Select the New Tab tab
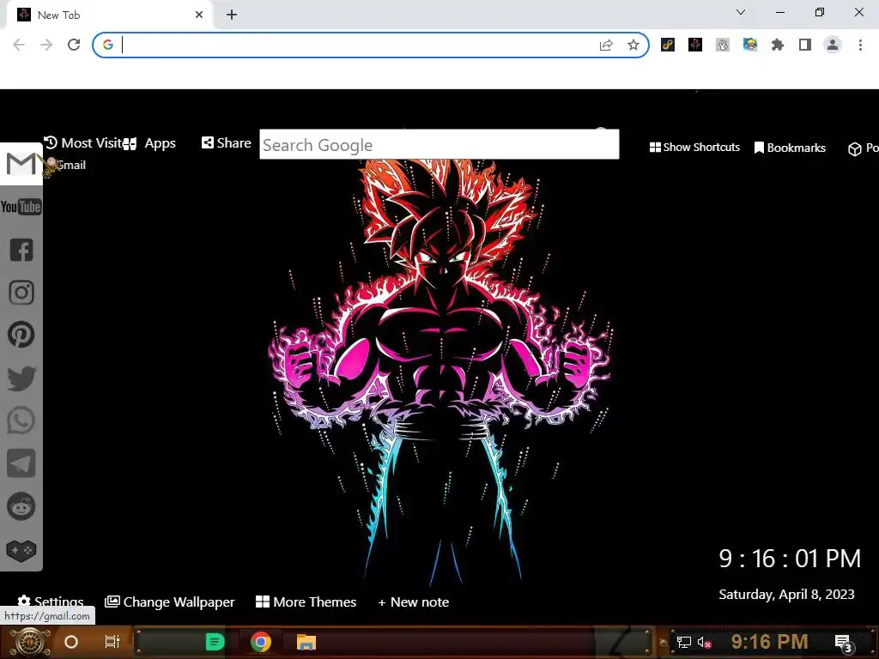This screenshot has height=659, width=879. pos(106,15)
